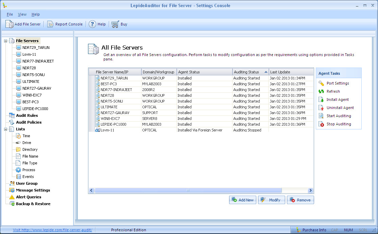
Task: Click the Message Settings icon
Action: pyautogui.click(x=12, y=190)
